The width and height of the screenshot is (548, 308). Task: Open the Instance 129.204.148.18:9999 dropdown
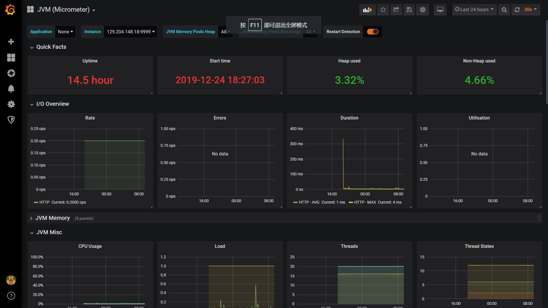coord(130,32)
